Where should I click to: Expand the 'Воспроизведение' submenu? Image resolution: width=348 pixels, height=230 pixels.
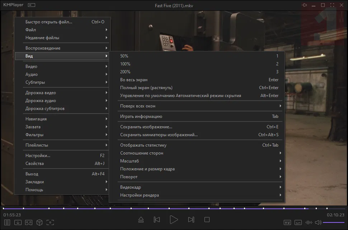(x=62, y=48)
